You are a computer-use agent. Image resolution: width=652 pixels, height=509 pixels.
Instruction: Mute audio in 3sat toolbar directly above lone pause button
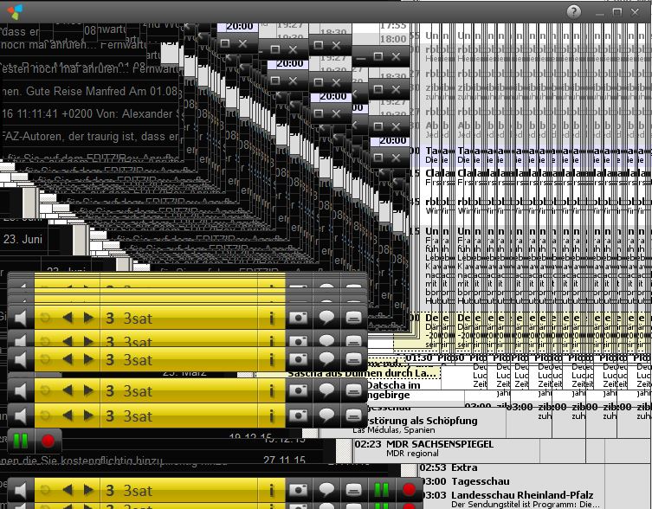[21, 416]
